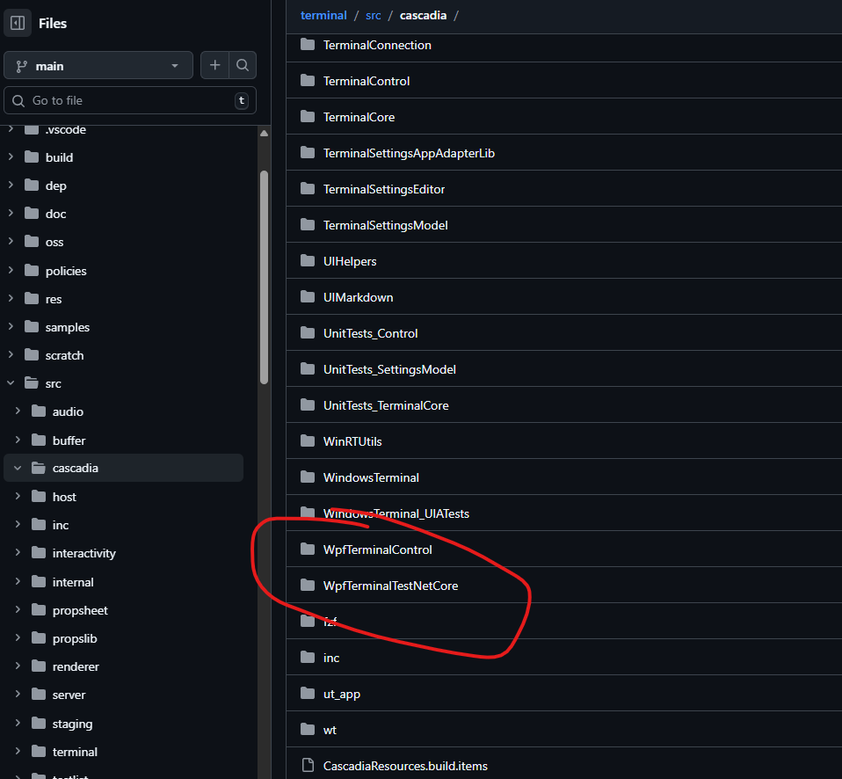The width and height of the screenshot is (842, 779).
Task: Collapse the cascadia folder in tree
Action: (17, 469)
